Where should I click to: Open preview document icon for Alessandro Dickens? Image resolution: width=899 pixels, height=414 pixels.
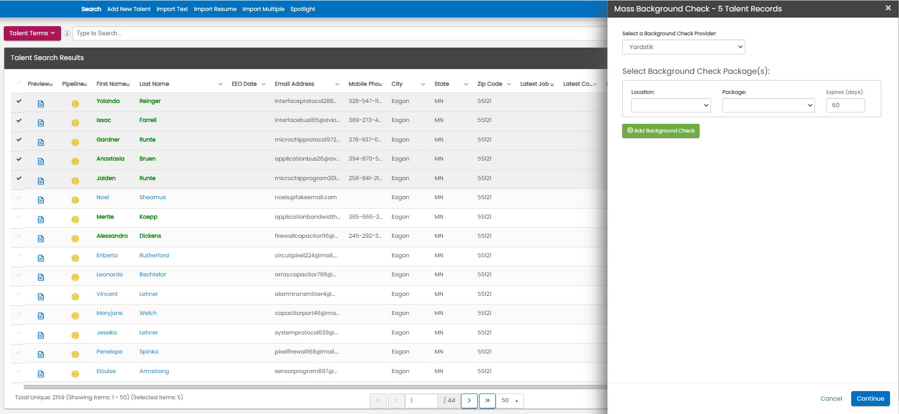coord(41,239)
